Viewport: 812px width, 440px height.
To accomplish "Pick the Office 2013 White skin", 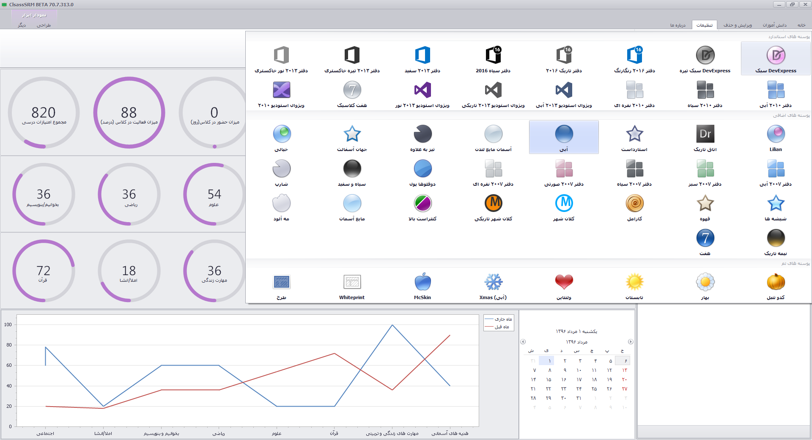I will [422, 59].
